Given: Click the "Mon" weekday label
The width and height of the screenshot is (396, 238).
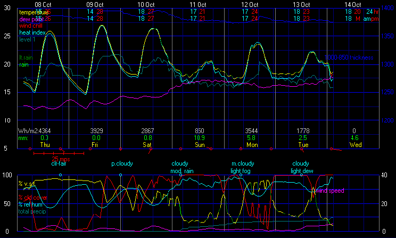Looking at the screenshot, I should point(252,145).
